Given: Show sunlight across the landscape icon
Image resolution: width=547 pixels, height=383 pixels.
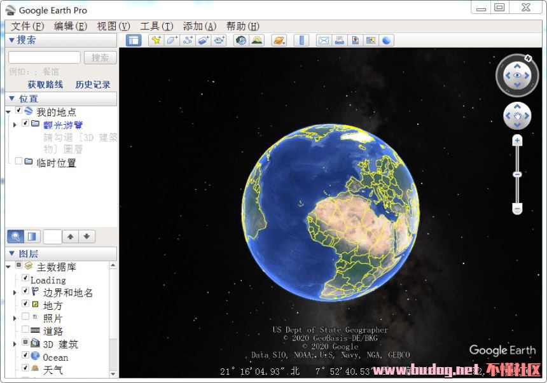Looking at the screenshot, I should [x=257, y=41].
